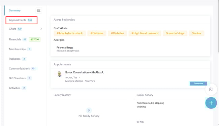The width and height of the screenshot is (219, 126).
Task: Collapse the sidebar menu icon
Action: (x=39, y=10)
